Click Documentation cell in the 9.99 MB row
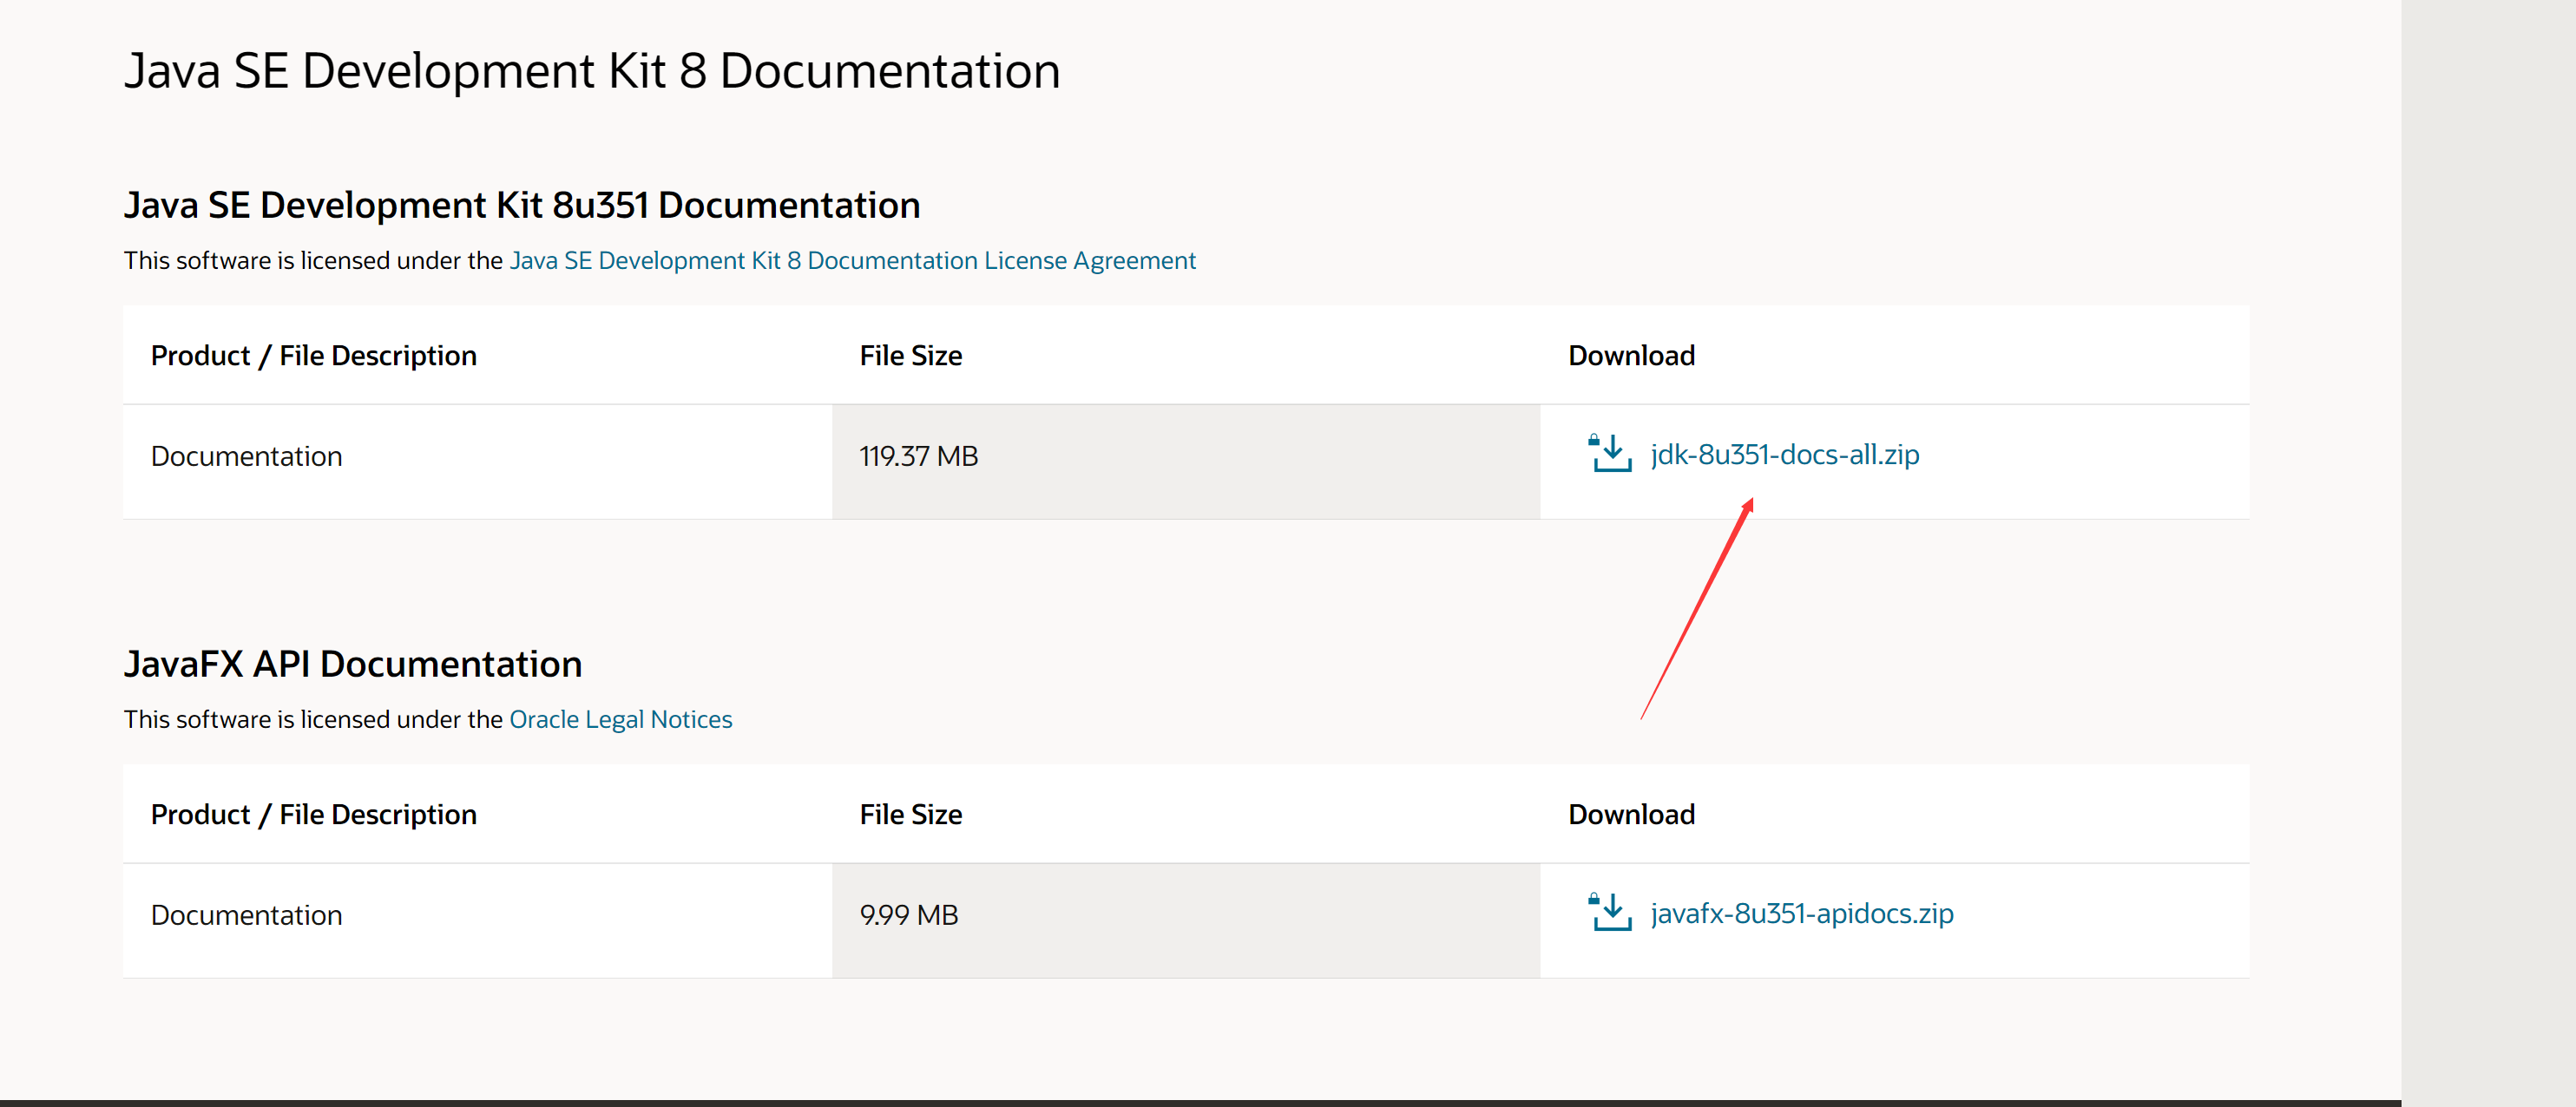The image size is (2576, 1107). (x=477, y=920)
